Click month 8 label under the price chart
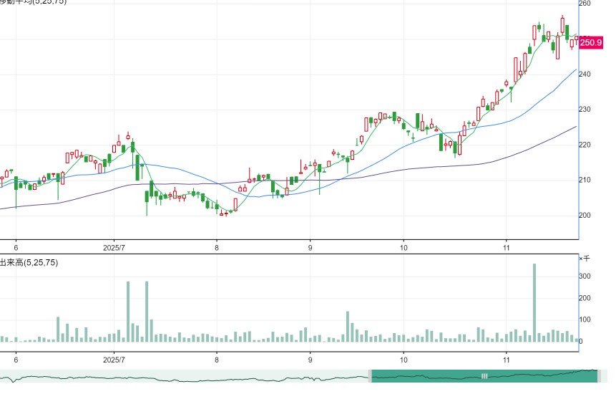This screenshot has height=394, width=616. pyautogui.click(x=217, y=248)
